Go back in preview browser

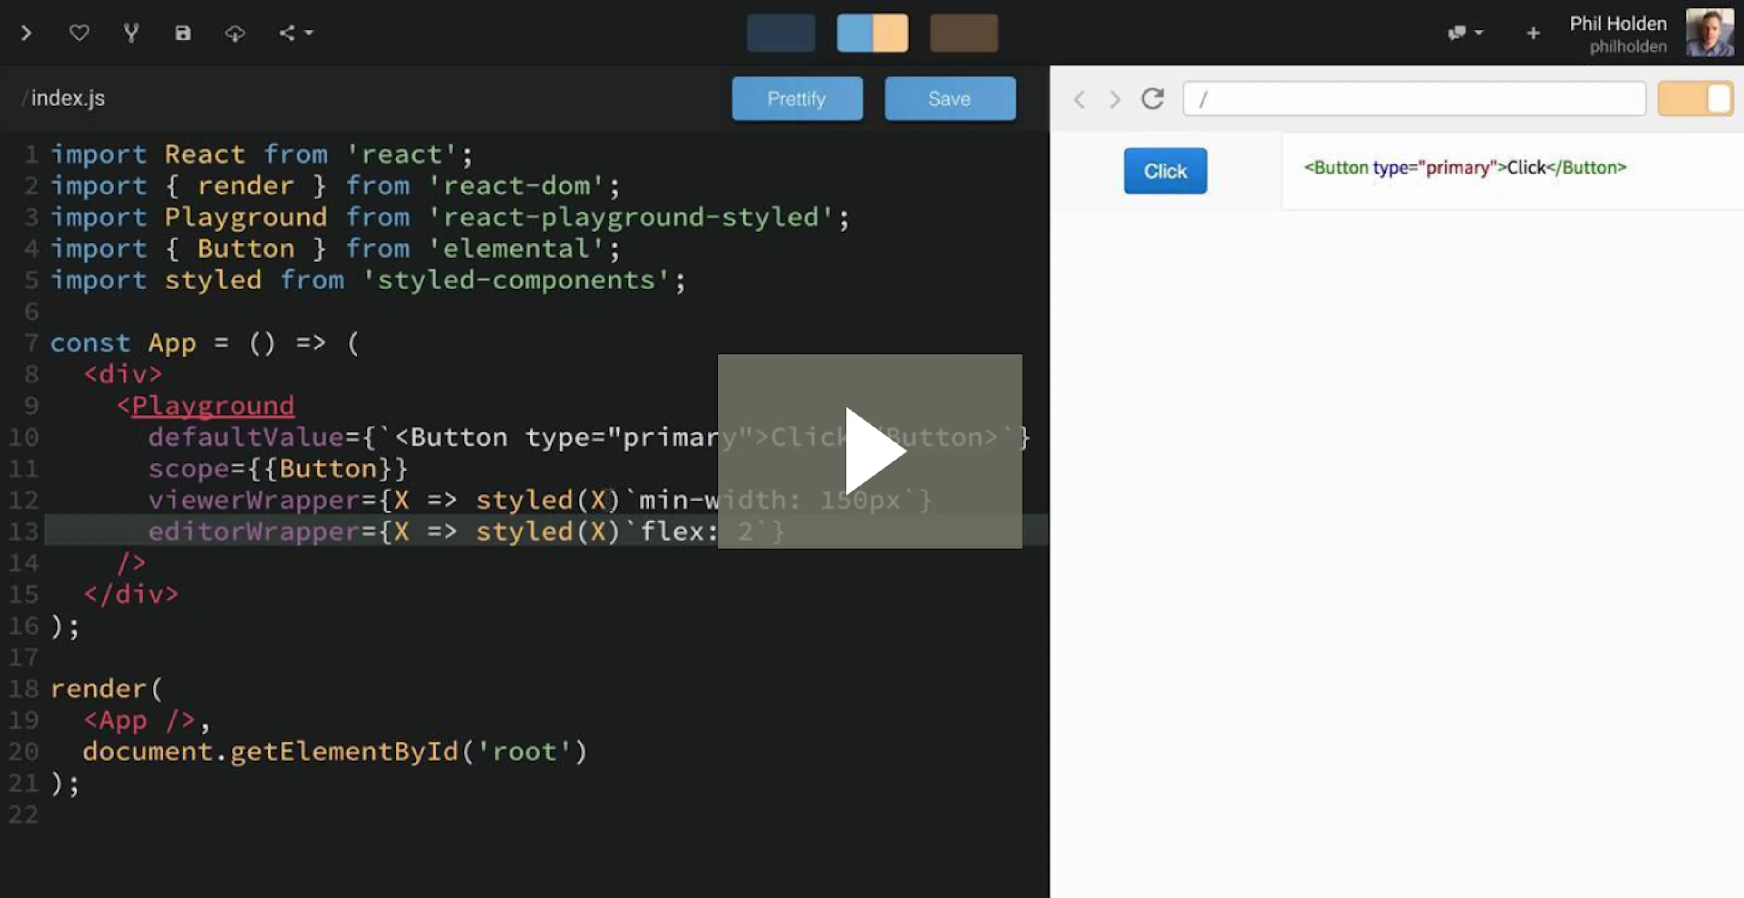(1079, 99)
